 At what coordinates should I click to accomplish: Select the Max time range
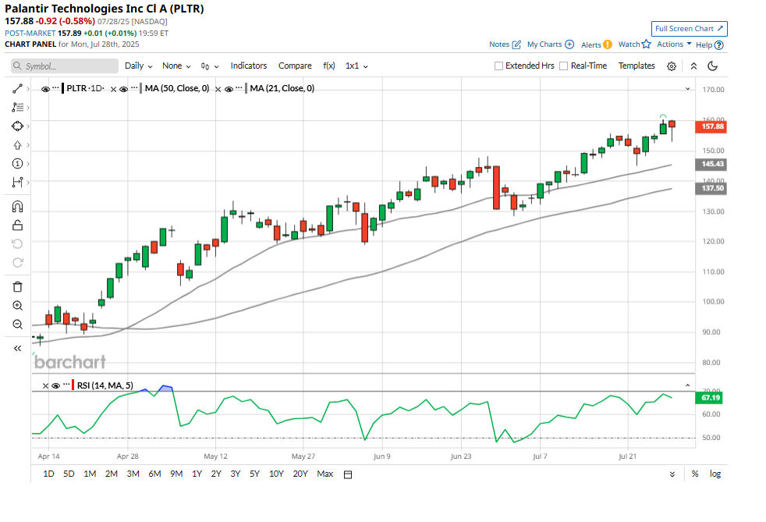tap(324, 474)
